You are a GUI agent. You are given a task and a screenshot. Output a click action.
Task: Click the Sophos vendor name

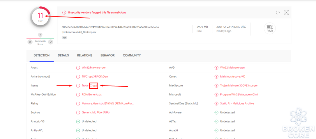click(35, 113)
